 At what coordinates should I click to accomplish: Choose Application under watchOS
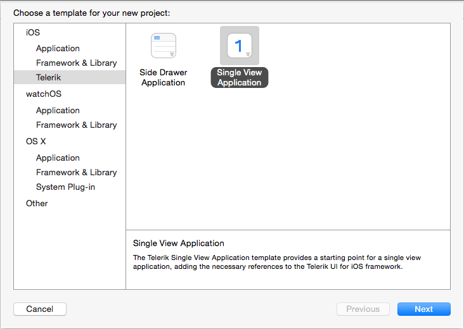(x=58, y=110)
